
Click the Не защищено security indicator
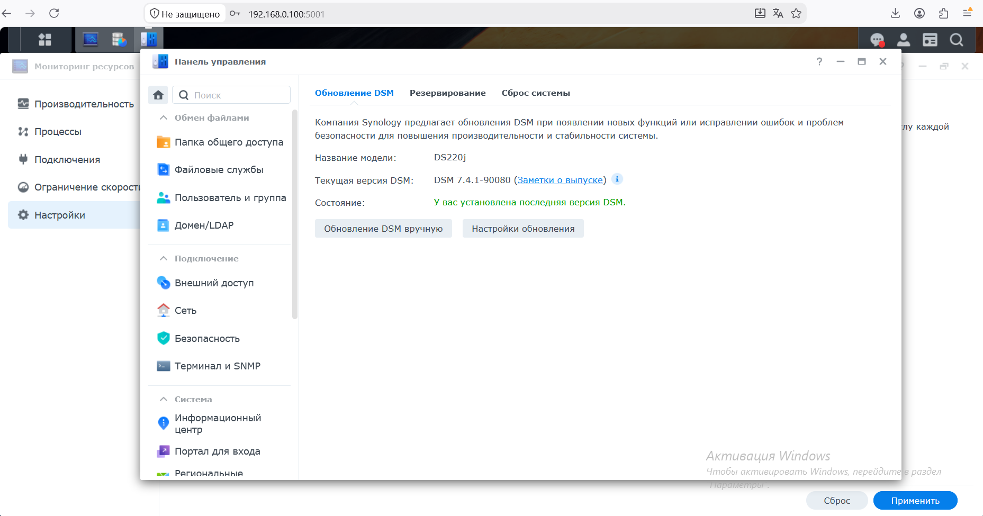pos(185,14)
